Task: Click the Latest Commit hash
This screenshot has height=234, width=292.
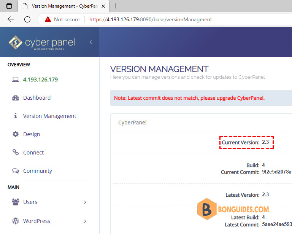Action: (x=277, y=224)
